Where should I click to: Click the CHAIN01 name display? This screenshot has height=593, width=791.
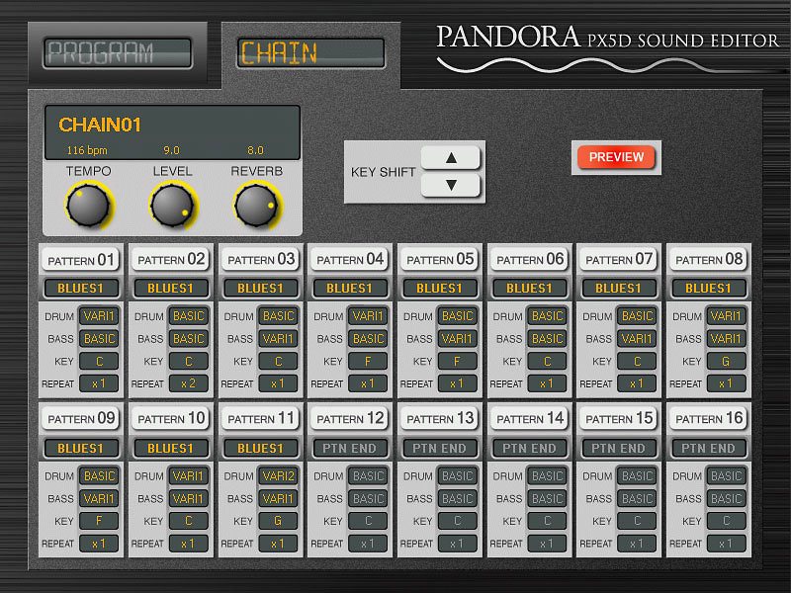(x=100, y=125)
